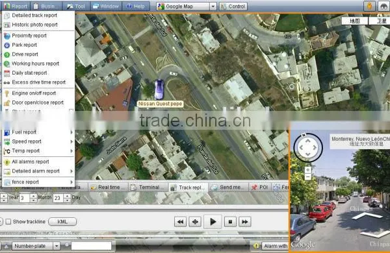The image size is (390, 253).
Task: Click the binoculars icon in top-right toolbar
Action: click(384, 6)
